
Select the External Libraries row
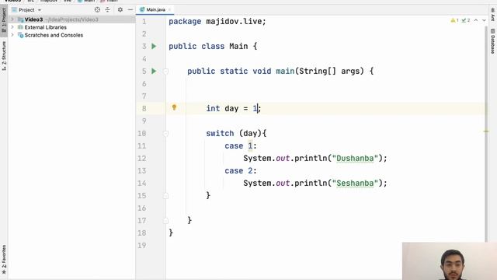pyautogui.click(x=71, y=27)
